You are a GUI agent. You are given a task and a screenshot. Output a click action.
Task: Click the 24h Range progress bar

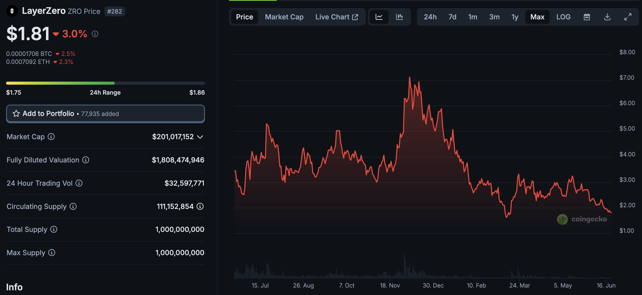coord(106,83)
